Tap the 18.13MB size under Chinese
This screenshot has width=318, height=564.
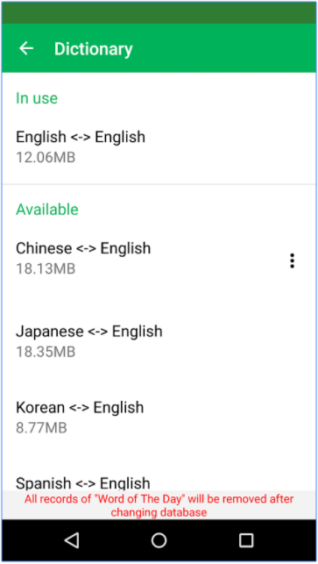pos(46,268)
